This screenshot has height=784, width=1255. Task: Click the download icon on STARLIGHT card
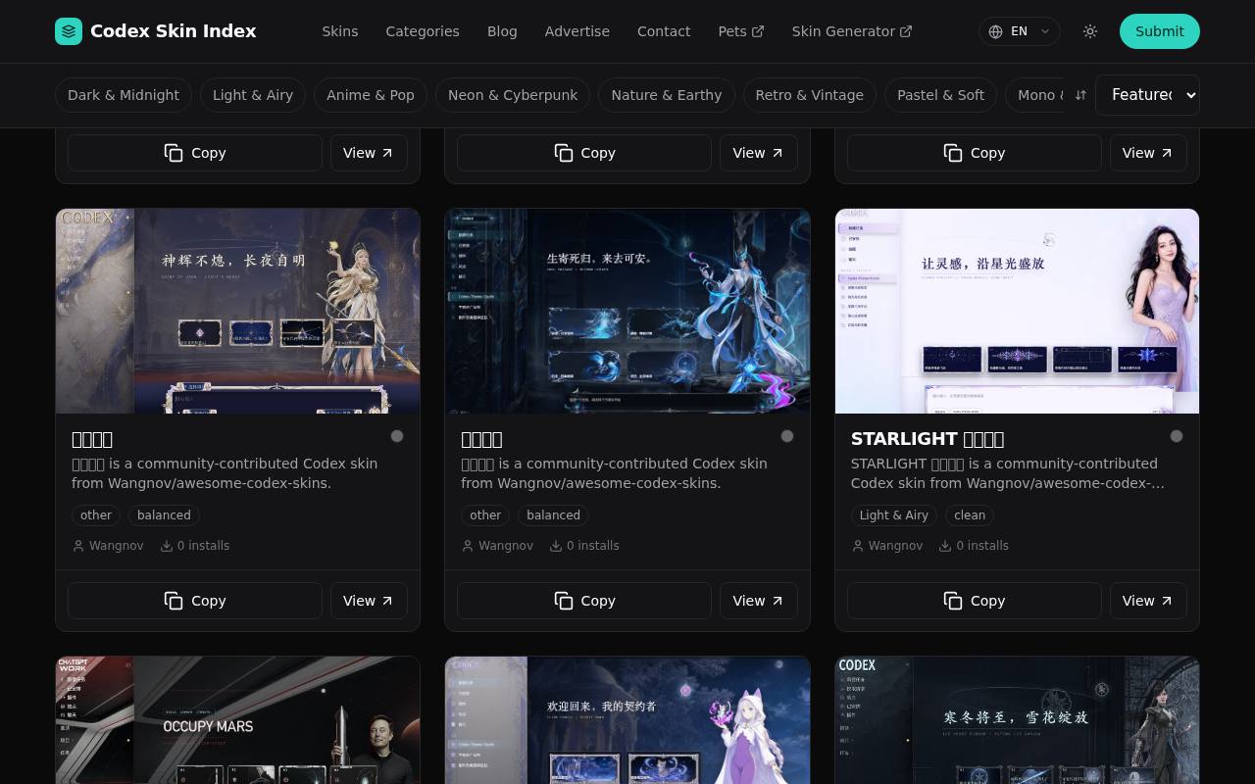tap(945, 546)
